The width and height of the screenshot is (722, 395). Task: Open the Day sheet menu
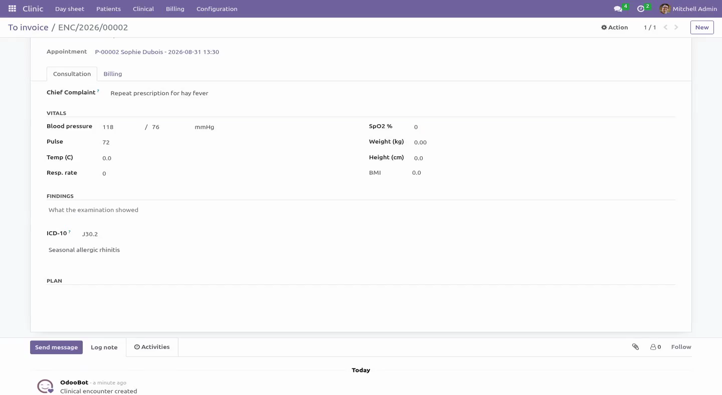pyautogui.click(x=70, y=9)
